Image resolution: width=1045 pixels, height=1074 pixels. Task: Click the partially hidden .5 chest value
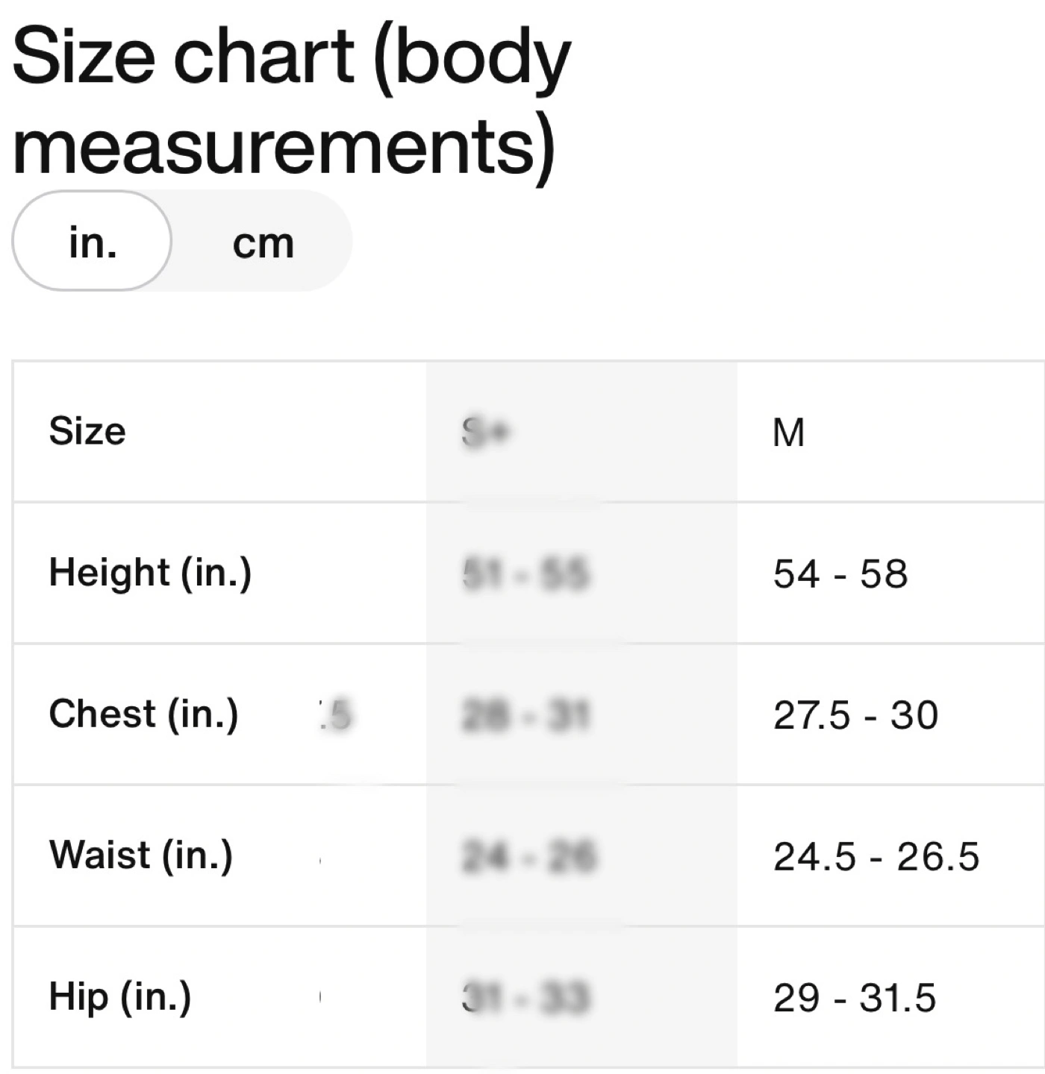(x=334, y=715)
